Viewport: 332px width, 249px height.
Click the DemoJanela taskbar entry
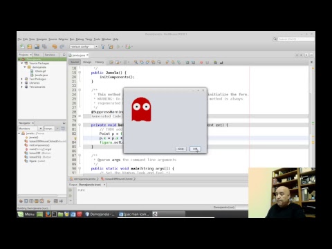[100, 214]
